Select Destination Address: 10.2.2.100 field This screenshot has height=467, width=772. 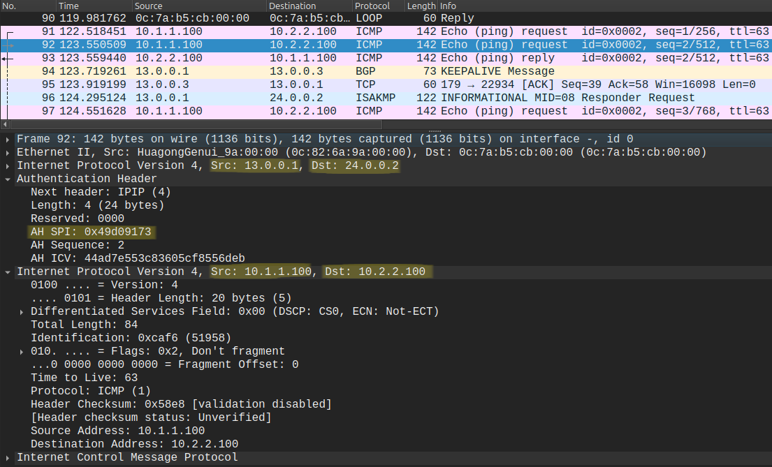134,445
